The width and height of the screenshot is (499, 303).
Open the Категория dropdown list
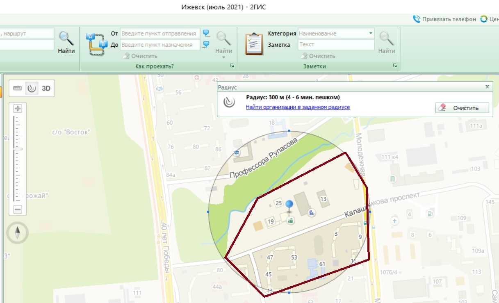(371, 33)
